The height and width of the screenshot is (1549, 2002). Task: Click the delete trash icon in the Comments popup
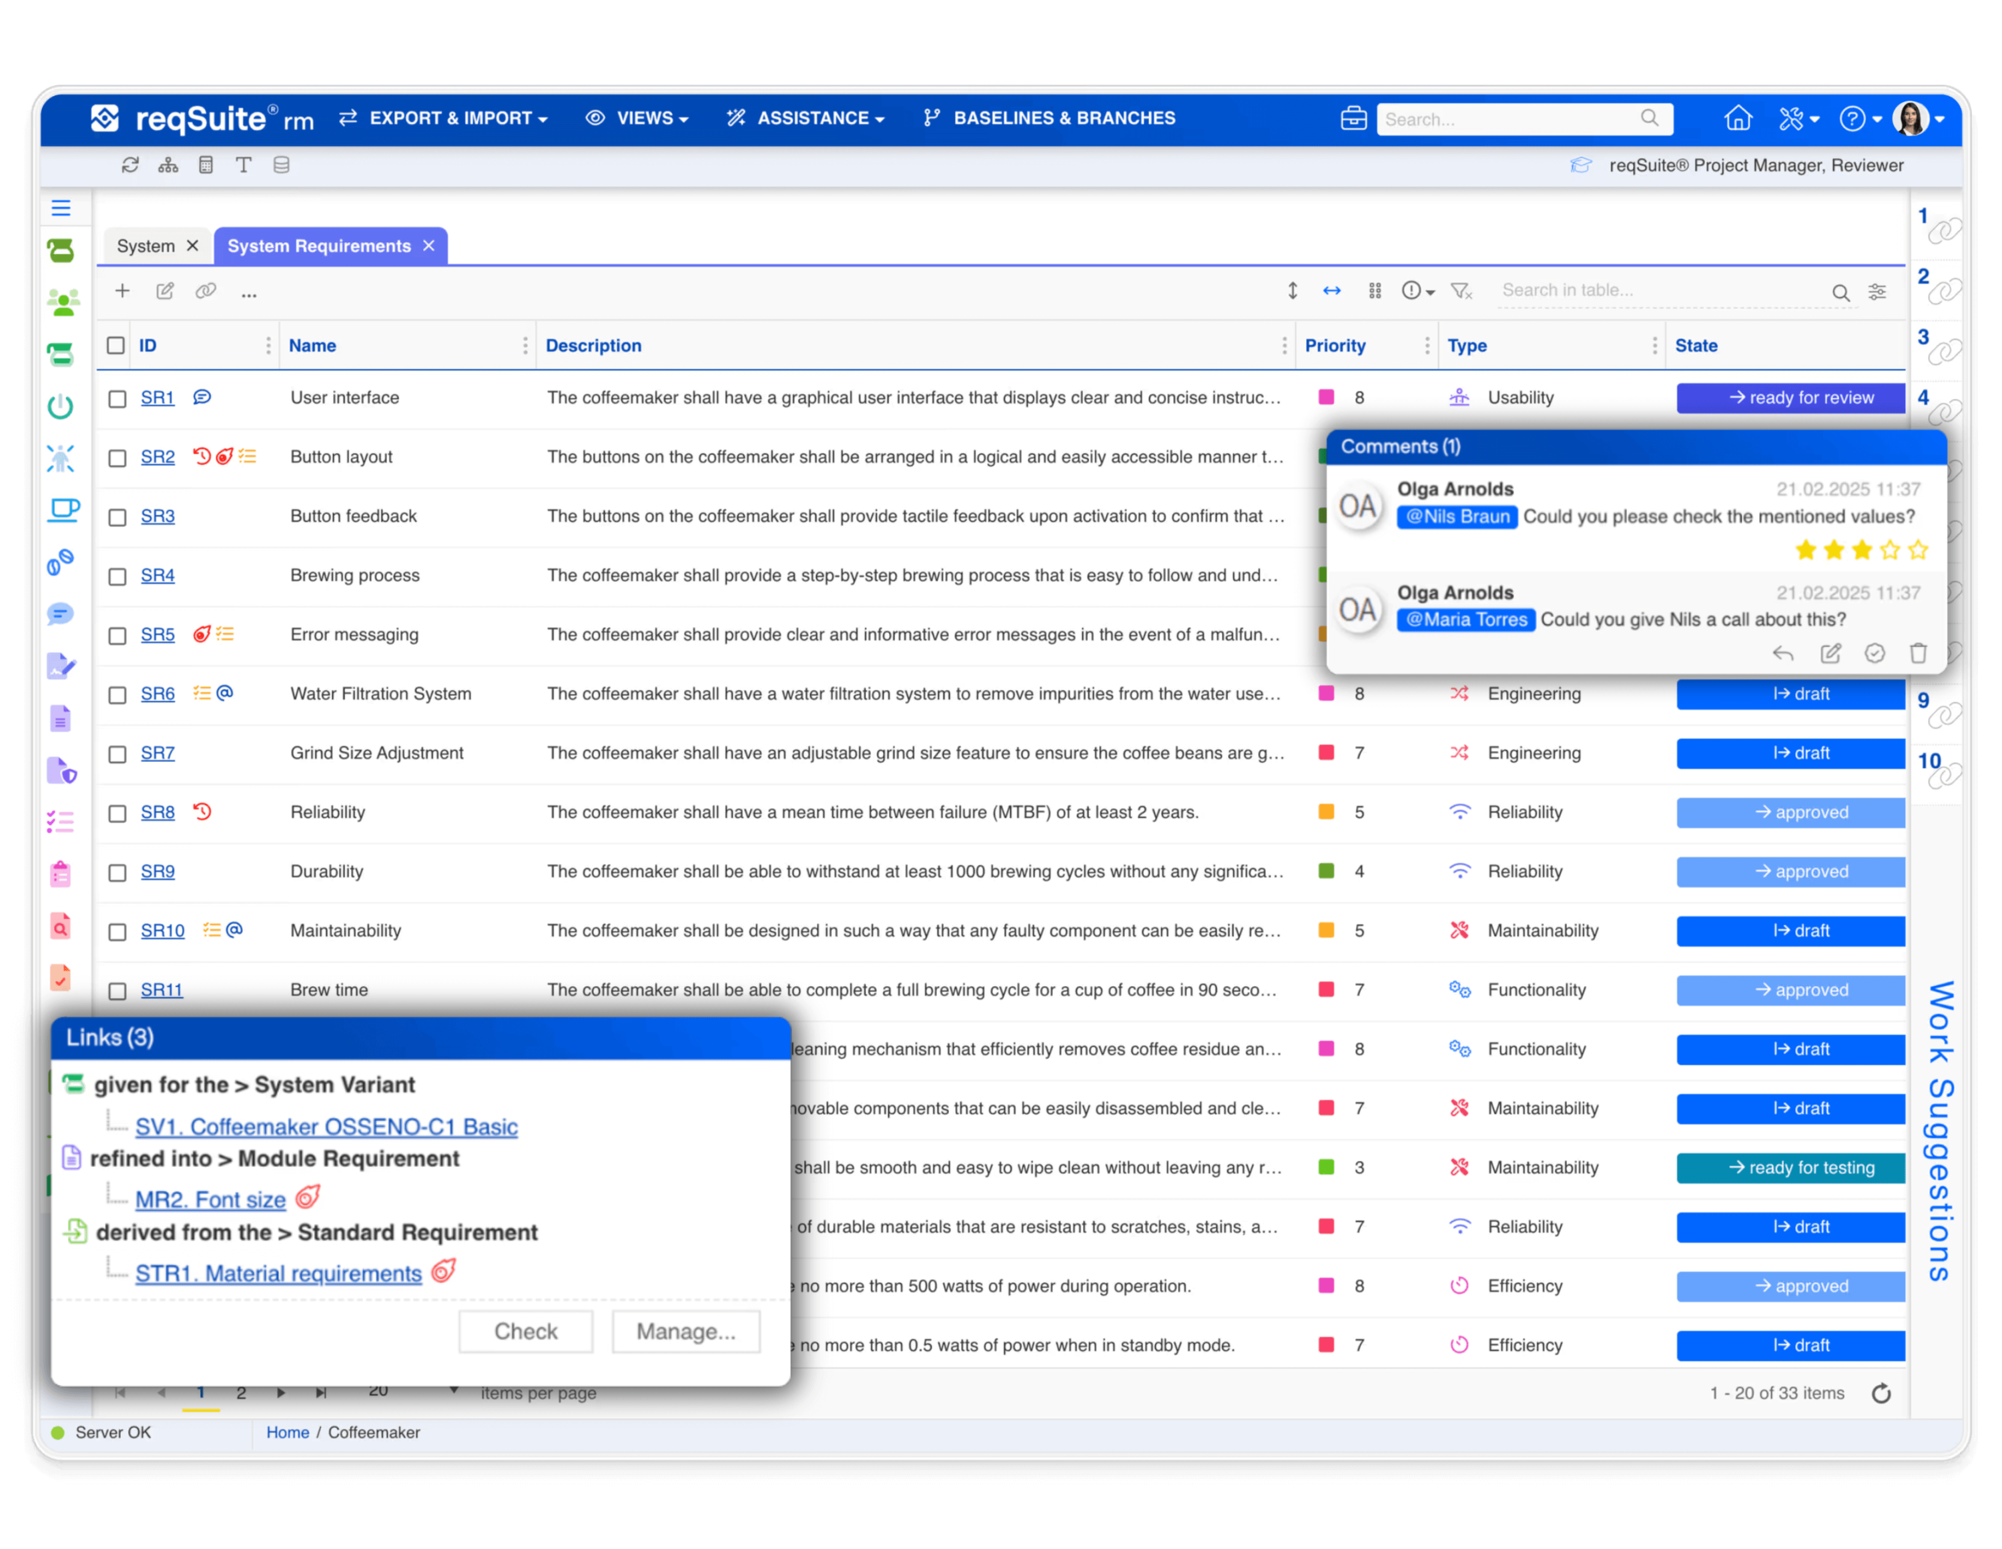click(x=1919, y=652)
